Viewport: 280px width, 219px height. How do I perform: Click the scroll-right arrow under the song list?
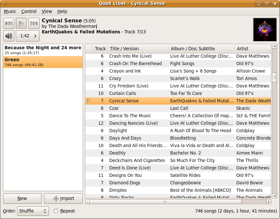click(269, 202)
